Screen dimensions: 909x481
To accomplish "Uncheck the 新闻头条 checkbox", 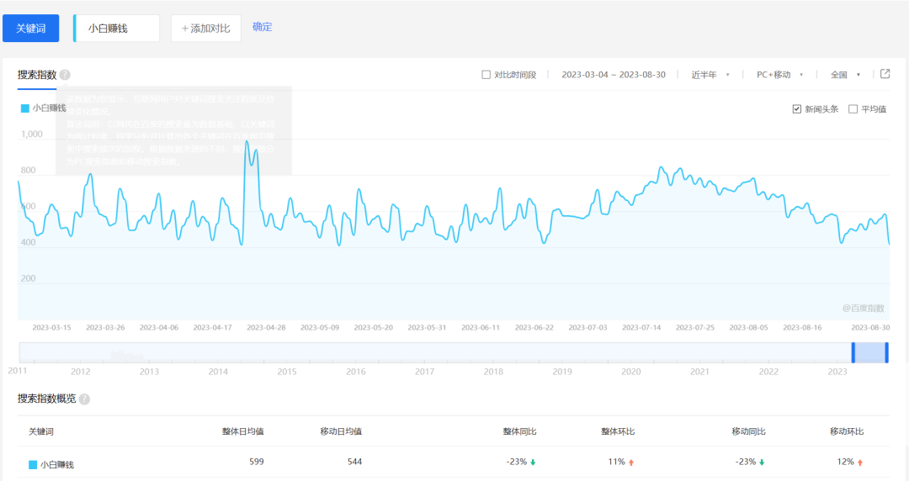I will coord(797,109).
